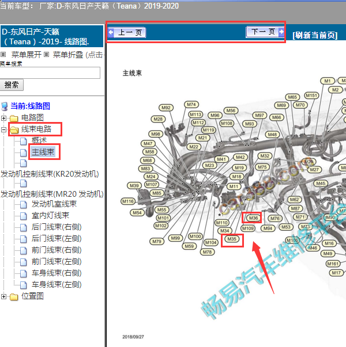This screenshot has width=346, height=347.
Task: Open 发动机控制线束(KR20发动机) page
Action: [50, 174]
